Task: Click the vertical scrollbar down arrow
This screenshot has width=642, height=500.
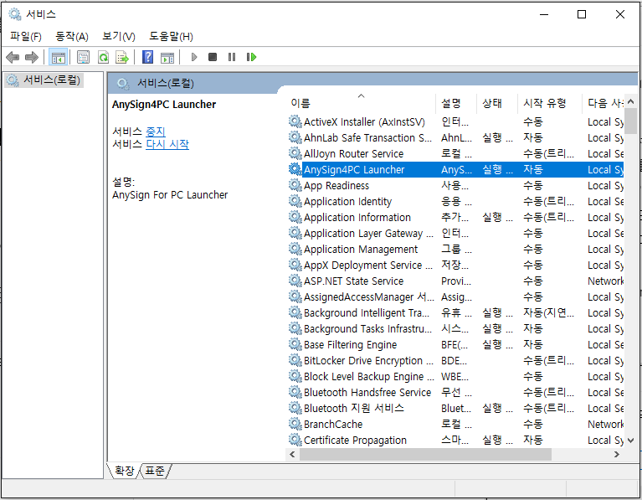Action: pos(630,441)
